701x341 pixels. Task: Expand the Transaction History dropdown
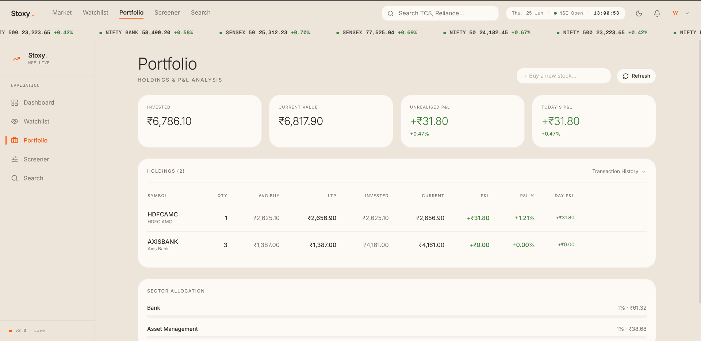click(x=619, y=172)
